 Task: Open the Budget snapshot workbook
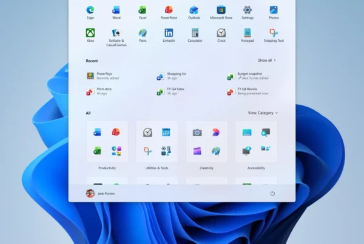point(248,76)
